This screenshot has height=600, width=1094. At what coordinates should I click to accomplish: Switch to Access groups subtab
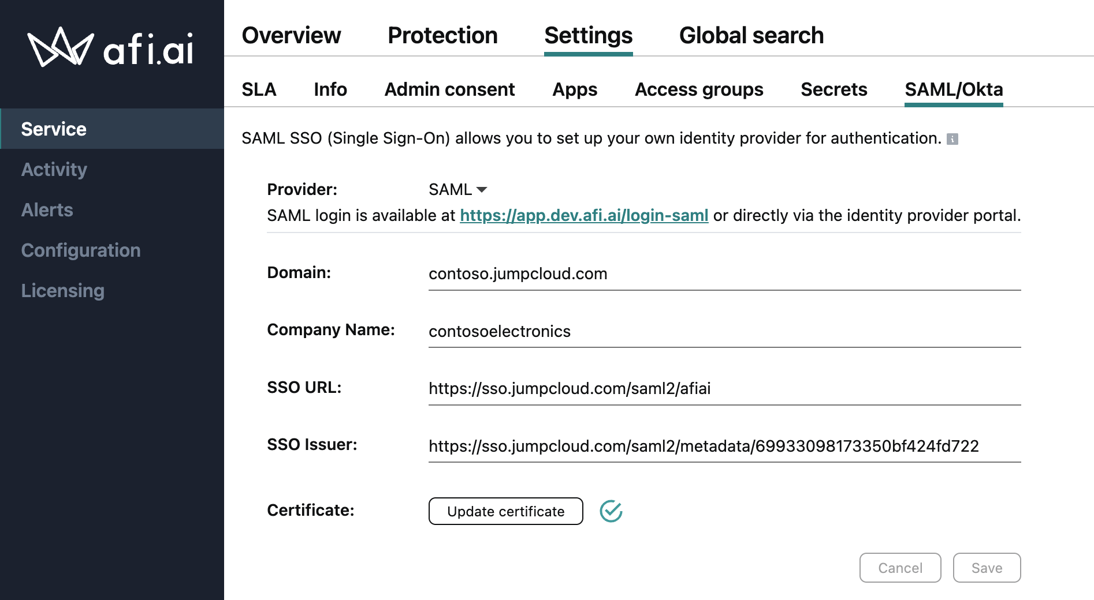click(699, 89)
